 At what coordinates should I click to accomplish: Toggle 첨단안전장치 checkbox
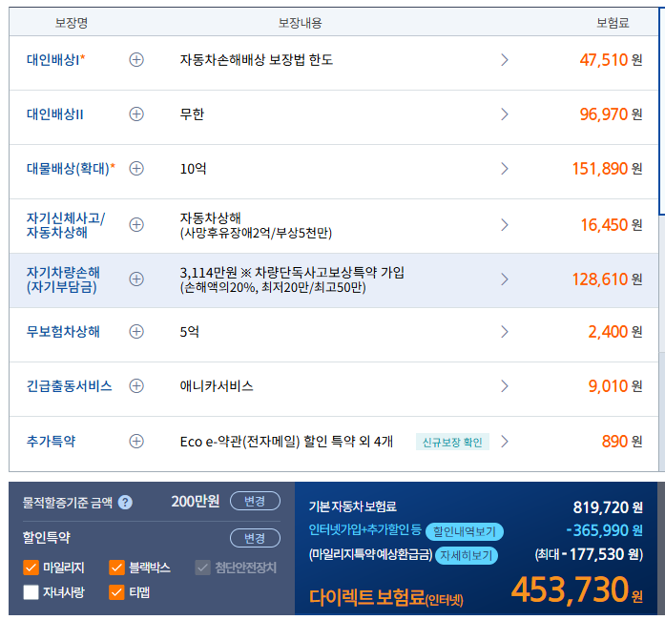(x=202, y=568)
